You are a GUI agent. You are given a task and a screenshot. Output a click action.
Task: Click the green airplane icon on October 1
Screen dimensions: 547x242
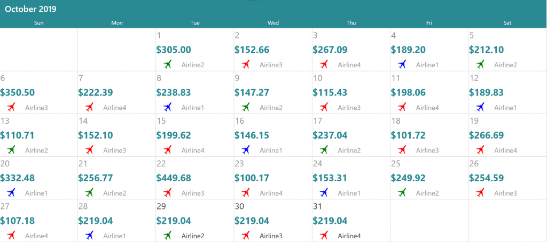click(x=168, y=64)
